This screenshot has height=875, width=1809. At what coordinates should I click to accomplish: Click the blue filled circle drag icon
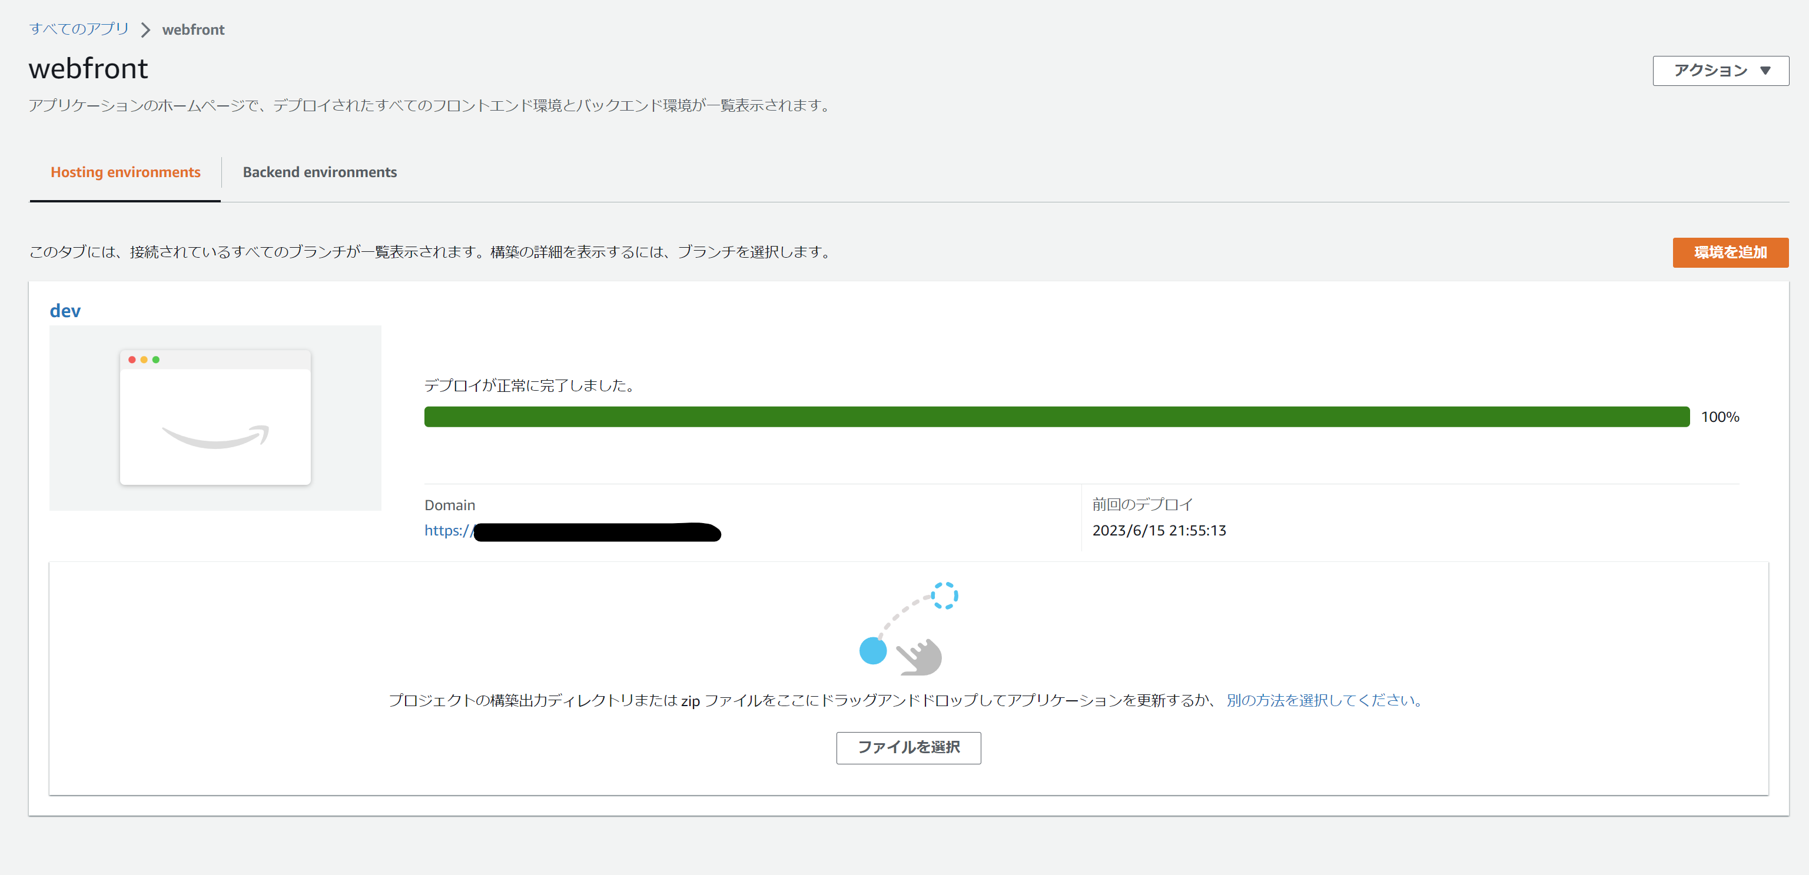(x=873, y=651)
